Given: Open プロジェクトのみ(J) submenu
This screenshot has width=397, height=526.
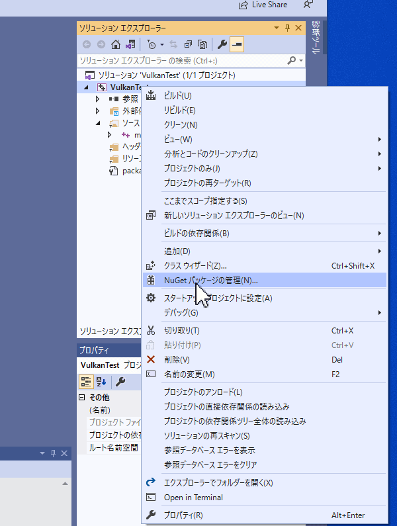Looking at the screenshot, I should click(x=265, y=169).
